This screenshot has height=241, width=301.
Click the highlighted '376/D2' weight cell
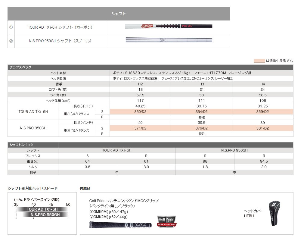coord(202,128)
